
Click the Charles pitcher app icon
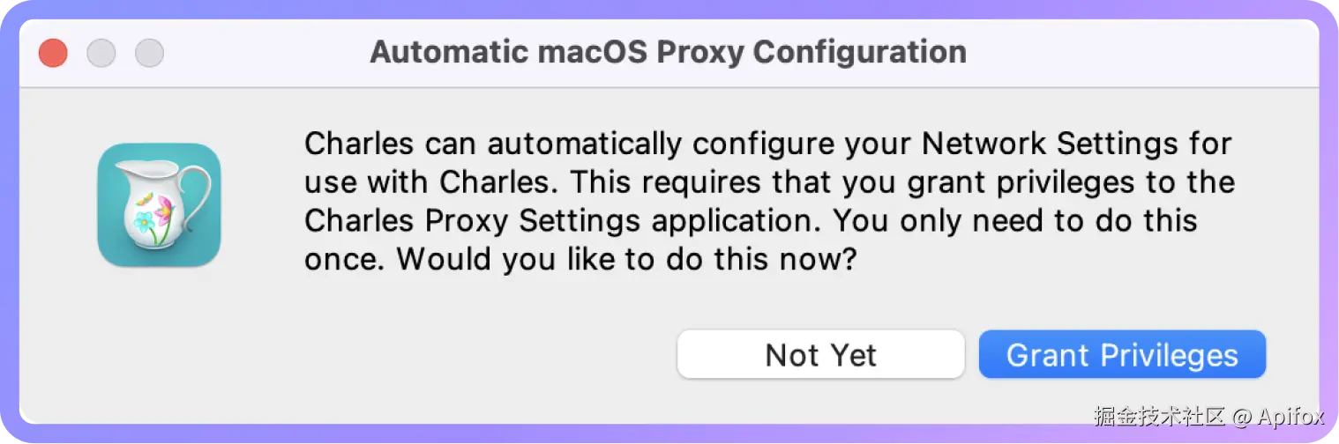click(159, 204)
